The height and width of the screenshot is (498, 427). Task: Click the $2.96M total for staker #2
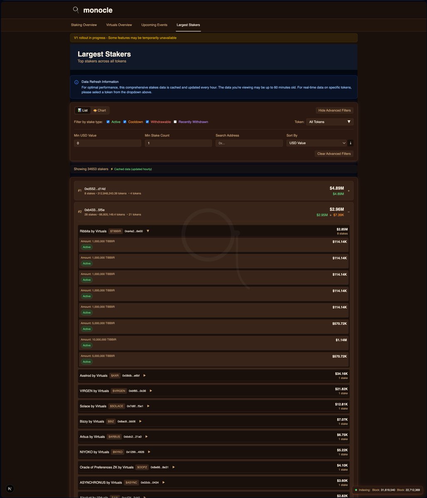coord(337,209)
